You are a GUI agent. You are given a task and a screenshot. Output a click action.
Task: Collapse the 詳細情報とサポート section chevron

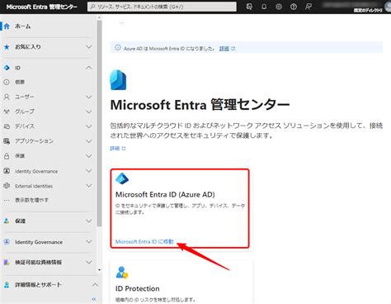coord(95,285)
